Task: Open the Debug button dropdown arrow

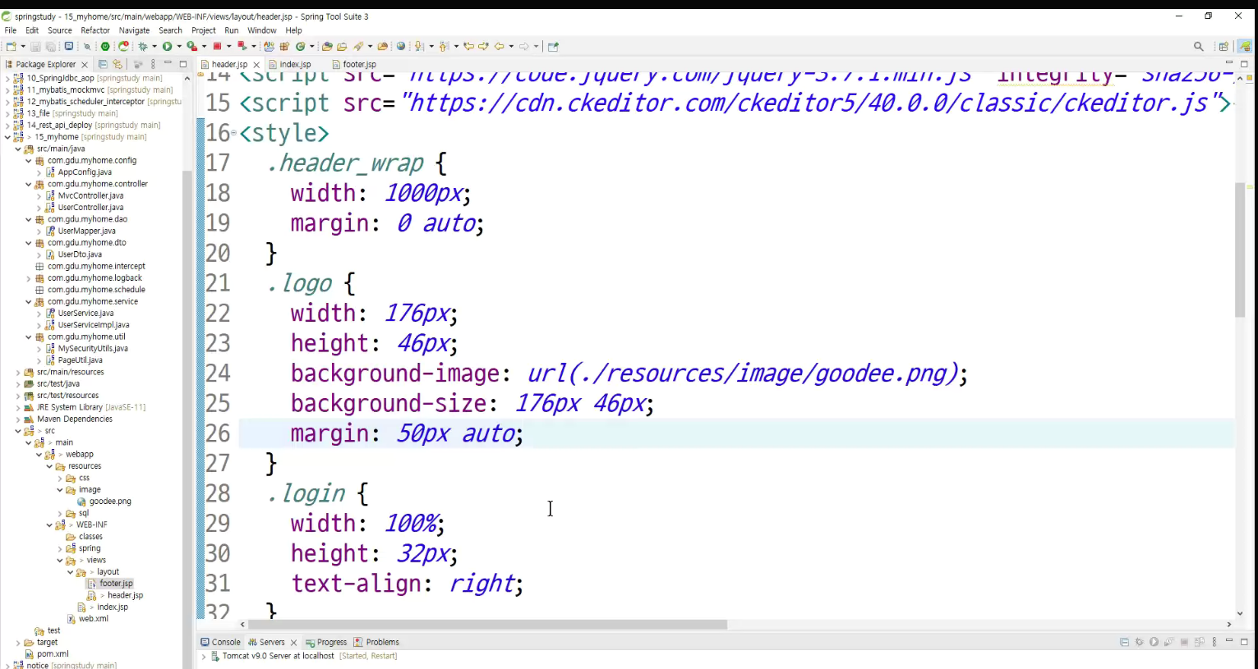Action: pos(154,47)
